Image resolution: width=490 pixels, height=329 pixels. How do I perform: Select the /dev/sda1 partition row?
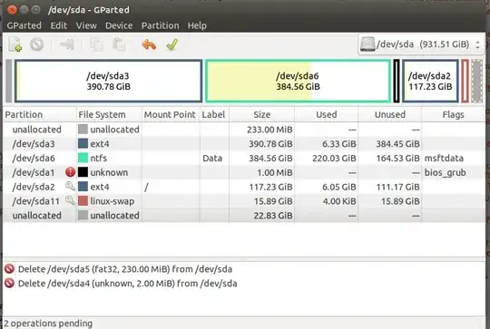point(244,172)
